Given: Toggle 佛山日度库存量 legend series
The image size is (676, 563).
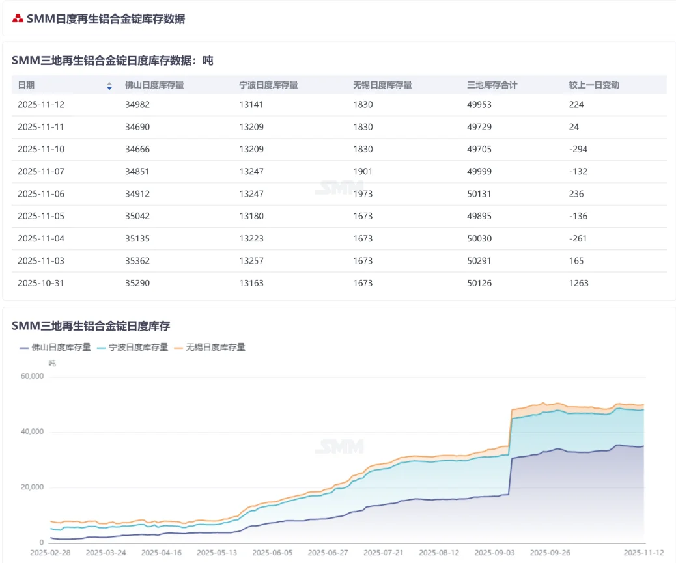Looking at the screenshot, I should pos(55,347).
